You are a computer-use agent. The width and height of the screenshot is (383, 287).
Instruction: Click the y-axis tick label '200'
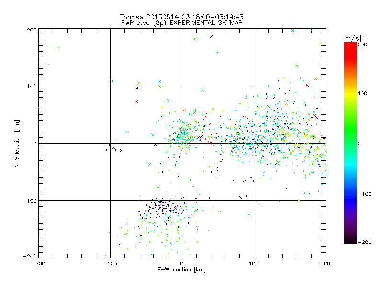(32, 30)
